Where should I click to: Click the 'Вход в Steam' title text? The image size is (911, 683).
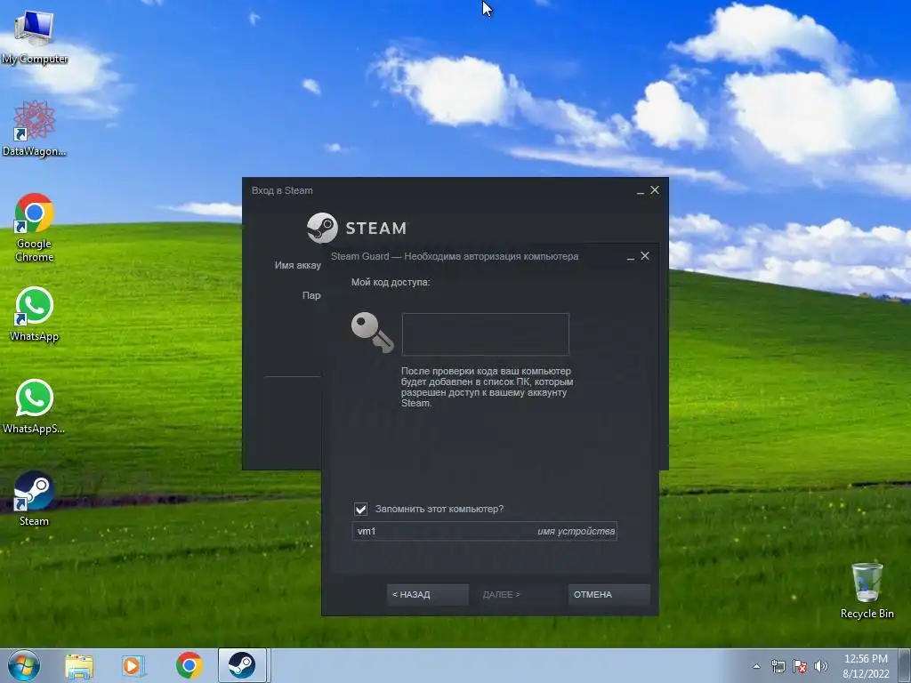pos(282,190)
